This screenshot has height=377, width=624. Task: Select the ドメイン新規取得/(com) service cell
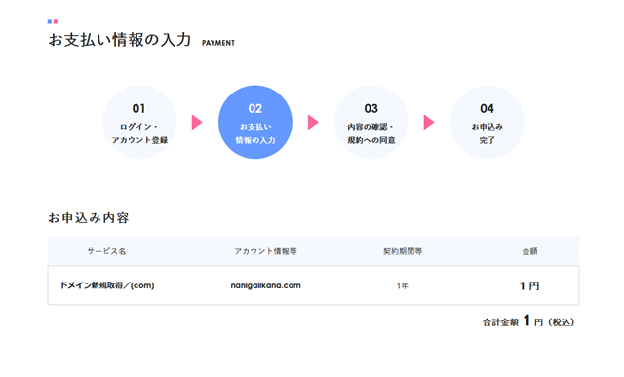pos(107,285)
